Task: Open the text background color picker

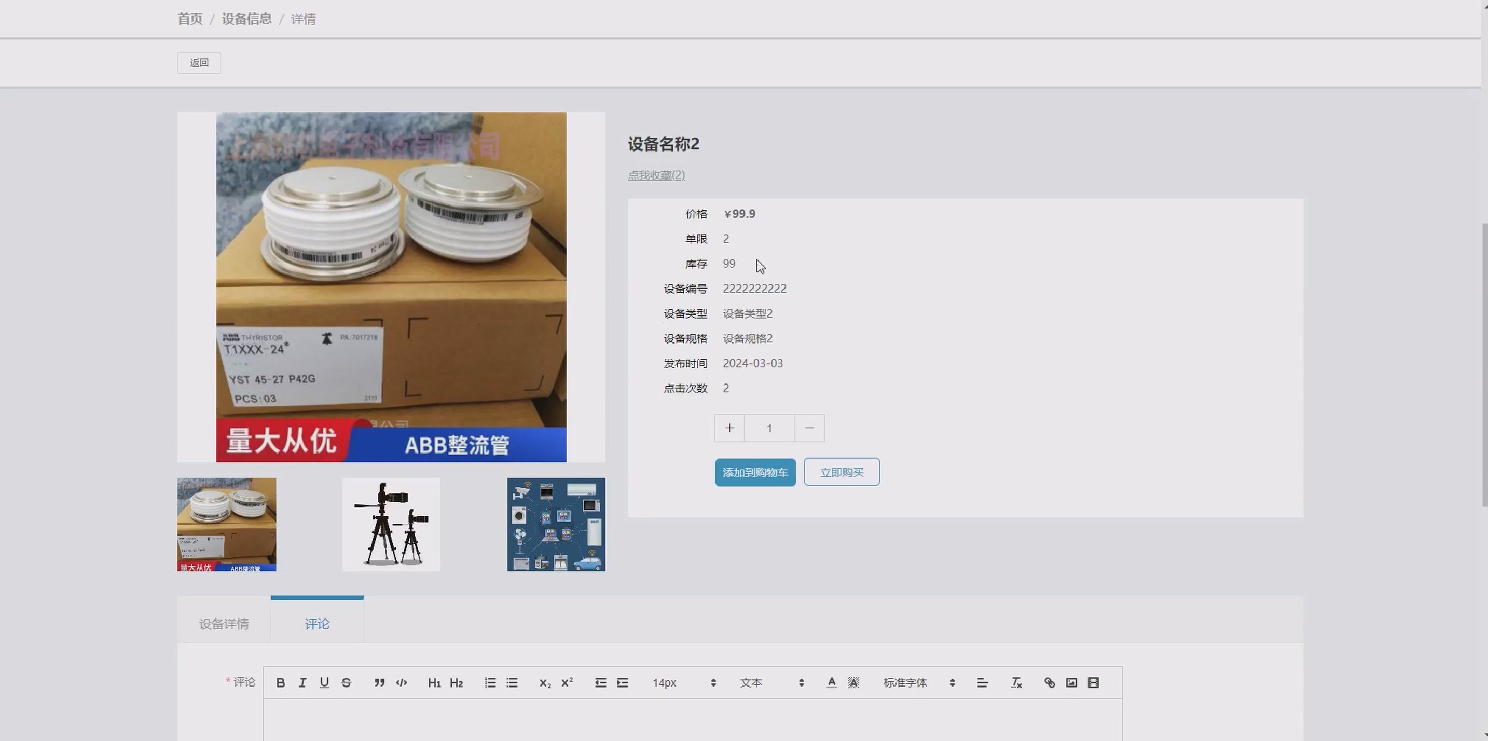Action: (x=853, y=683)
